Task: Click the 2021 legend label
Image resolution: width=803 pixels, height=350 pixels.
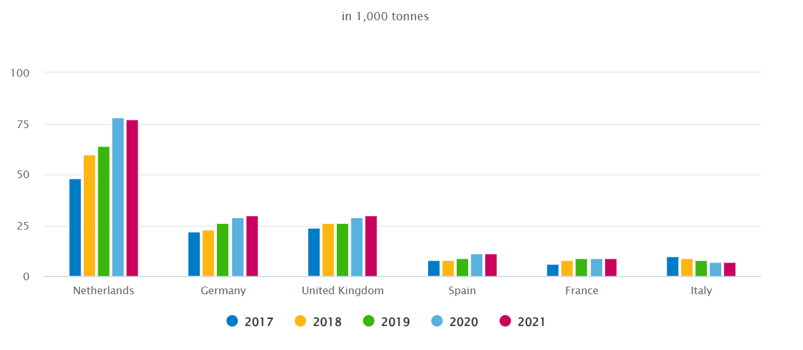Action: pos(531,322)
